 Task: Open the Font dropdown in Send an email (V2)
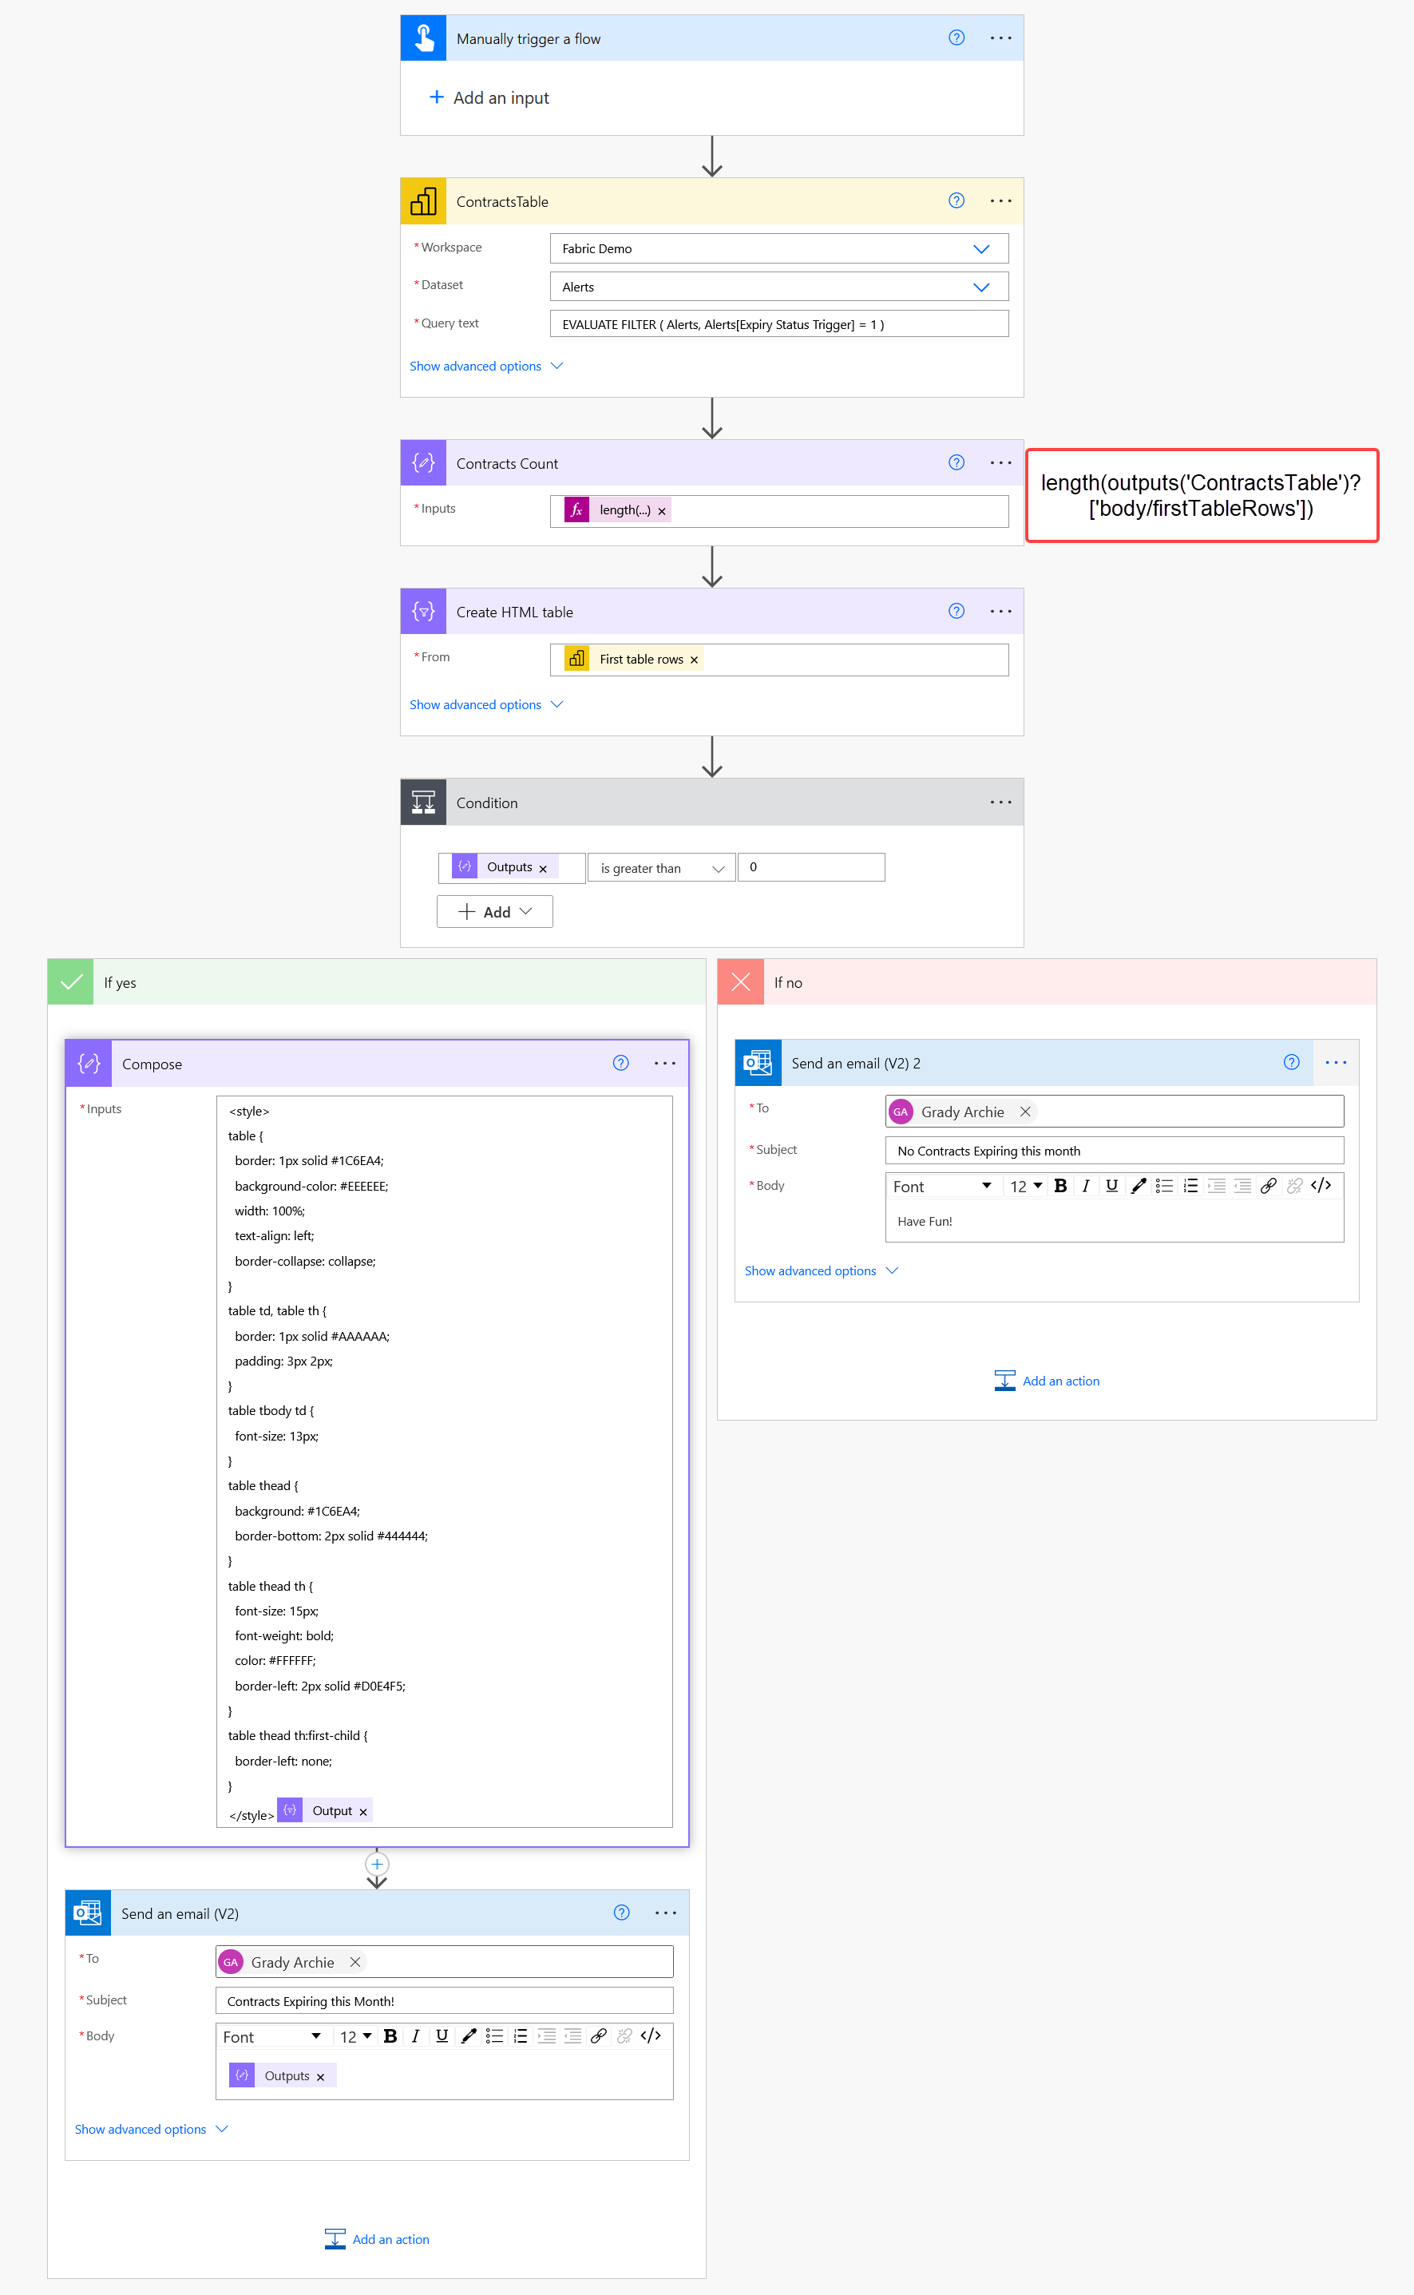point(272,2037)
